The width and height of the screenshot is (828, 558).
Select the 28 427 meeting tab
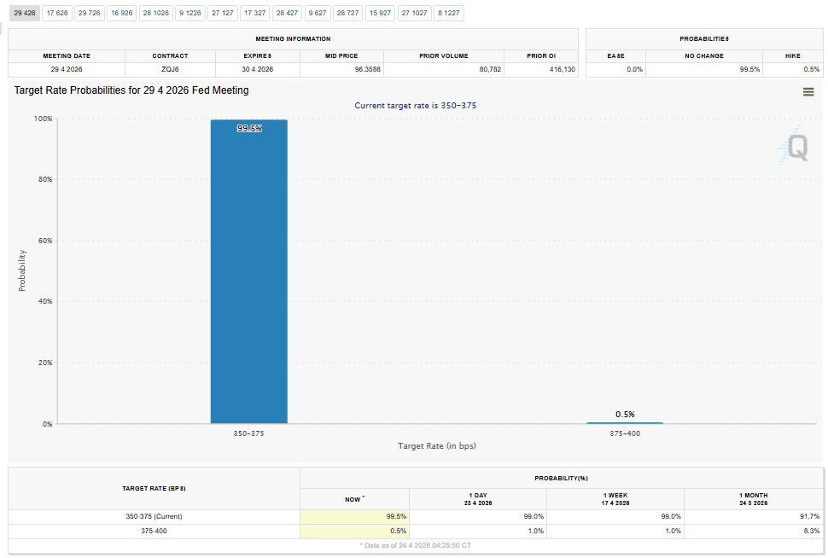[287, 14]
